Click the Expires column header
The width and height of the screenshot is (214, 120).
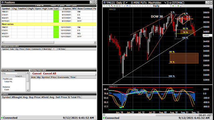pos(65,9)
